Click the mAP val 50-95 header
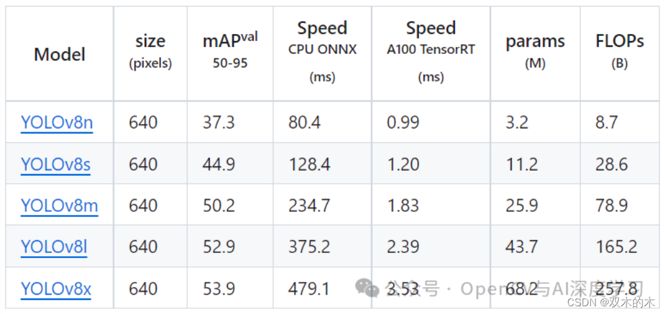665x314 pixels. (x=230, y=50)
